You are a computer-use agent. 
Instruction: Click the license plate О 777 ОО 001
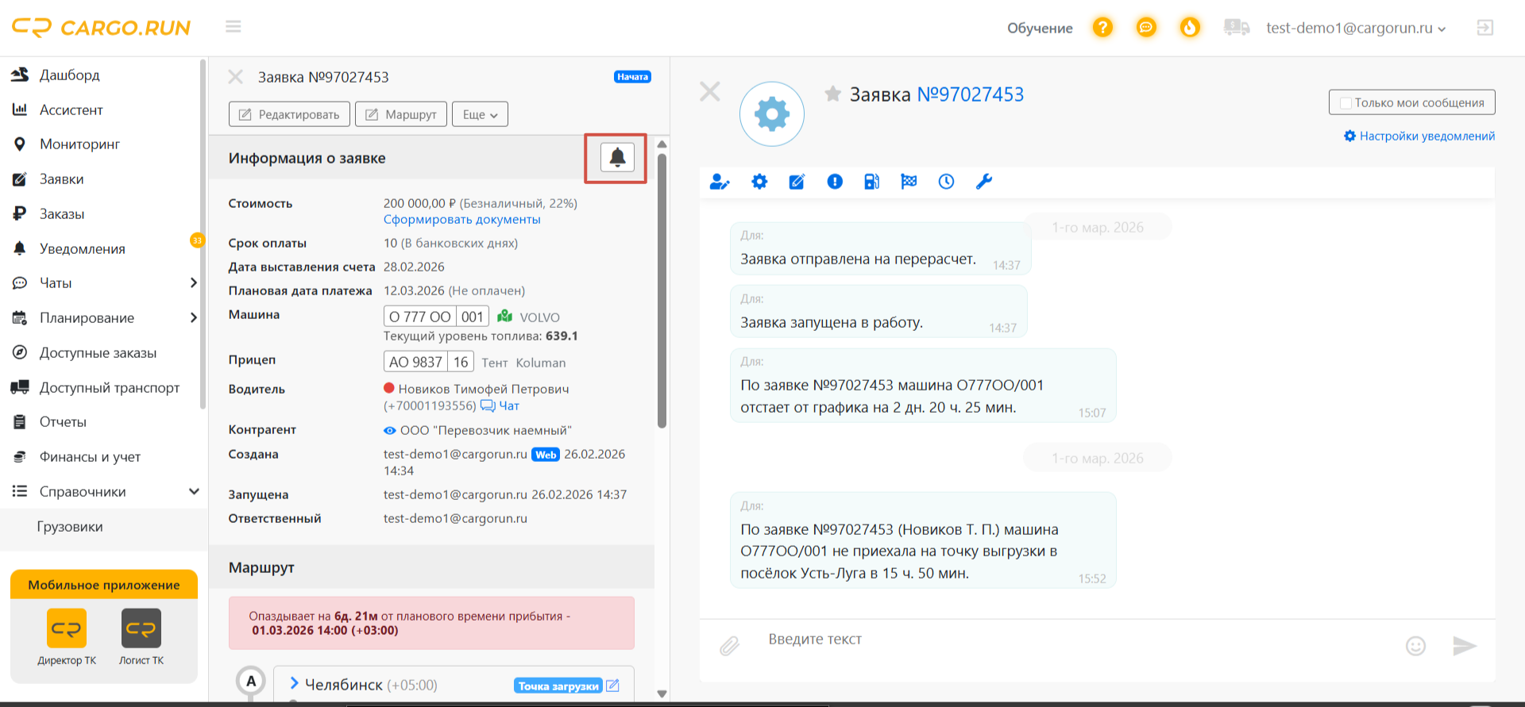pos(436,317)
